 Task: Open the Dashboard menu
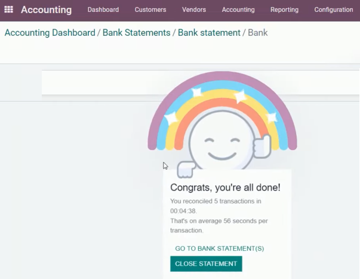103,10
